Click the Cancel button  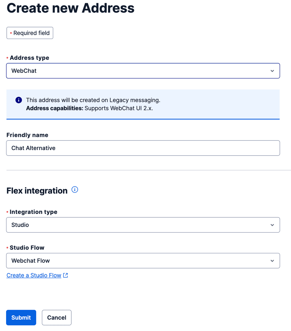[x=56, y=317]
